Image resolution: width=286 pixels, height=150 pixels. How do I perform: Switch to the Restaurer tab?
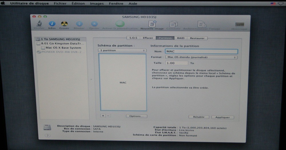[x=197, y=38]
